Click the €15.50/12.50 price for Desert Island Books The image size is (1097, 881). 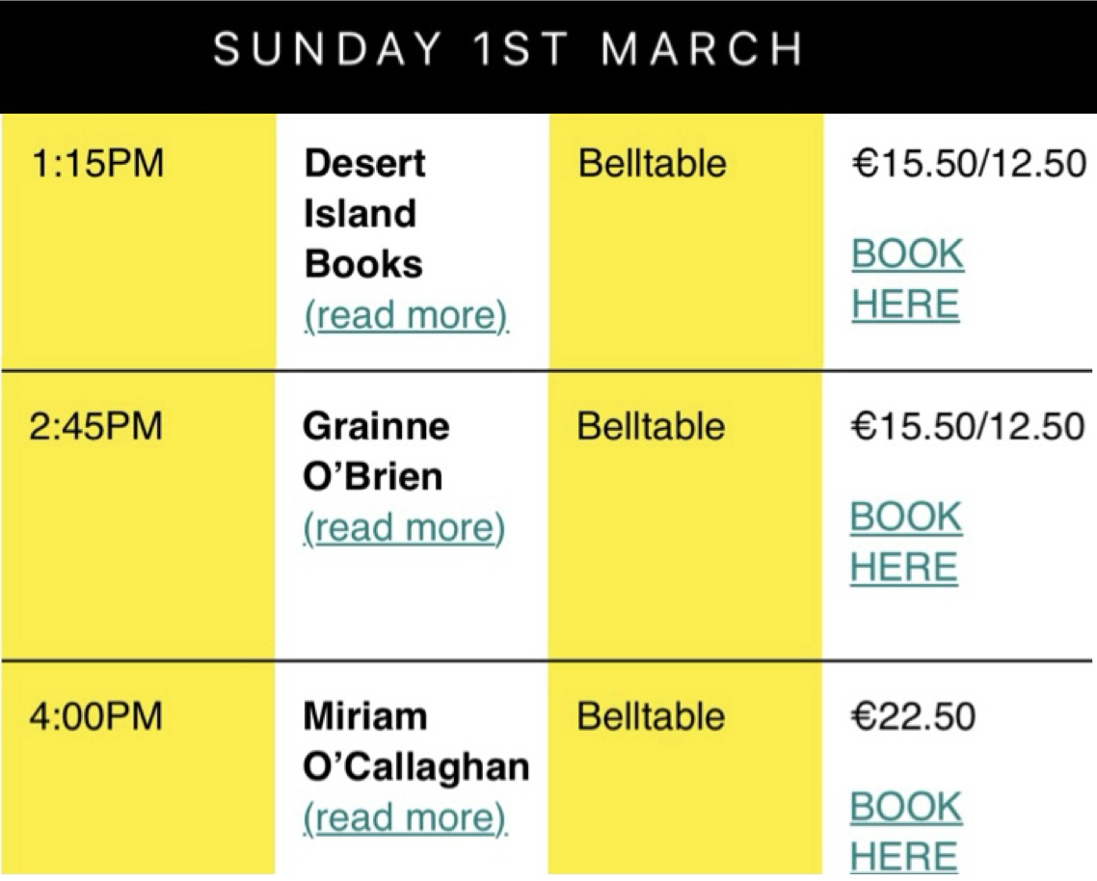click(x=968, y=164)
